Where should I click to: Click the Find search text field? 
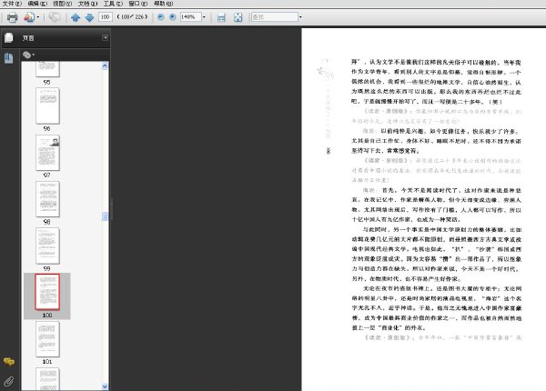pyautogui.click(x=275, y=16)
